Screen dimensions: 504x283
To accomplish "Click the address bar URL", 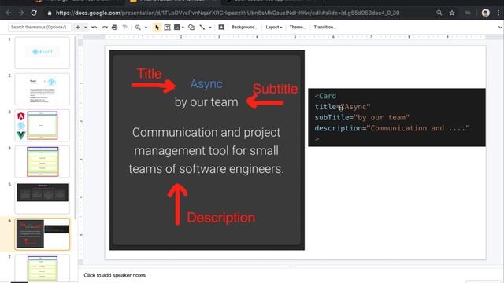I will (x=228, y=13).
